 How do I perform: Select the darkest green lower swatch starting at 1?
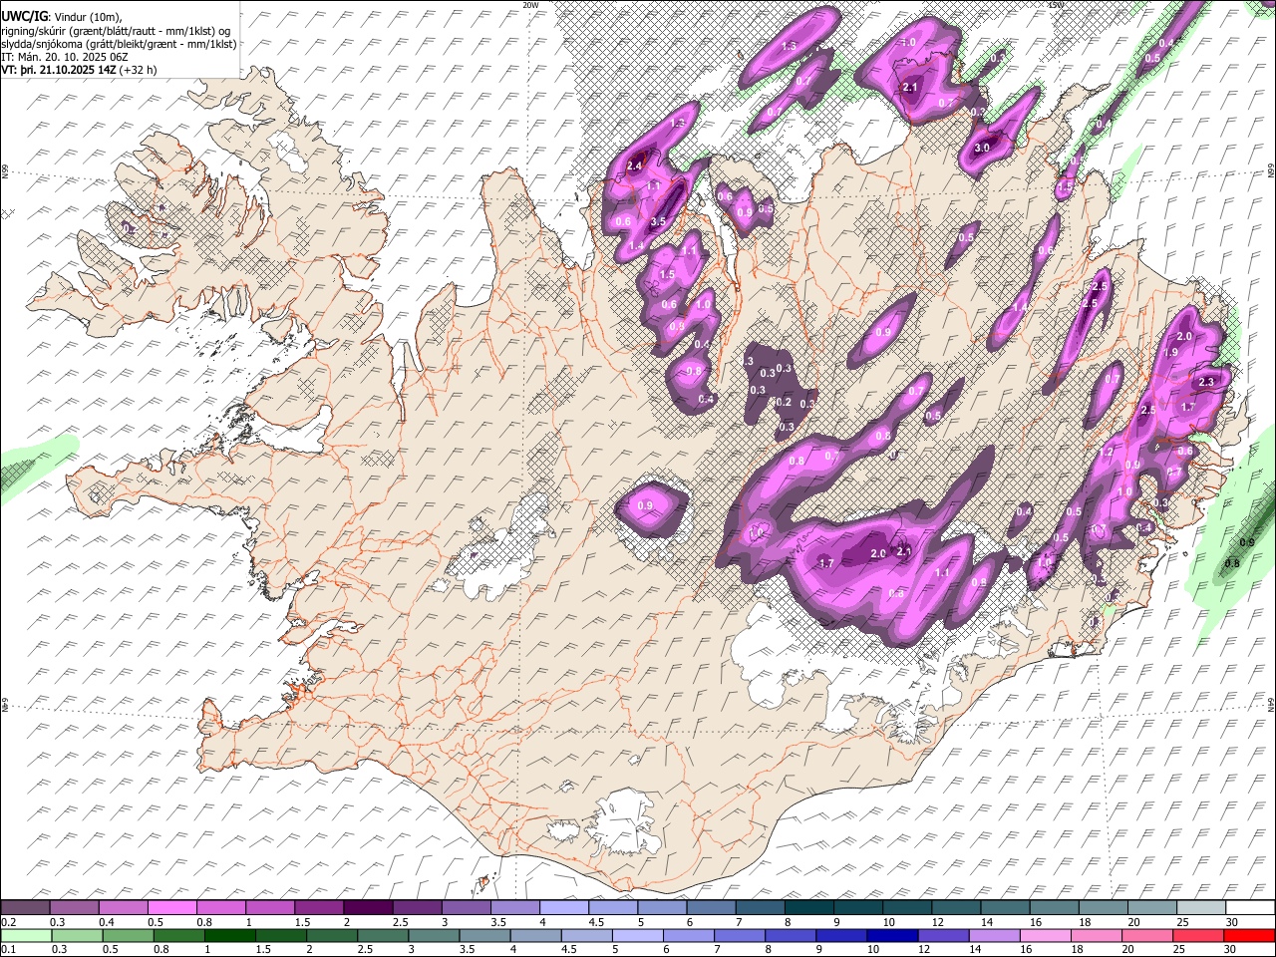pos(228,935)
